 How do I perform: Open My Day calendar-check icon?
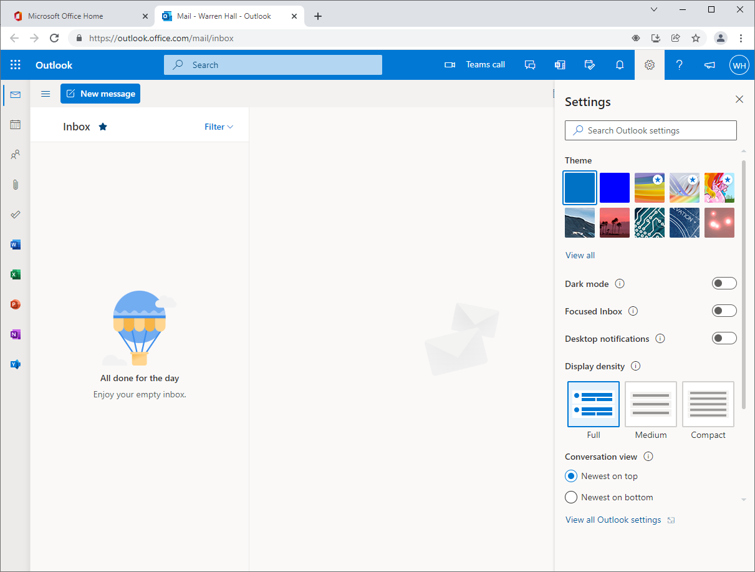(x=590, y=65)
